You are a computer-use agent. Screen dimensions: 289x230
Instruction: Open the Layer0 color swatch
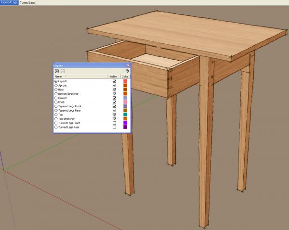click(125, 81)
